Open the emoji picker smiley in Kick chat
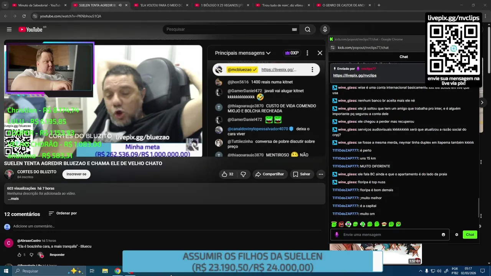 (443, 235)
